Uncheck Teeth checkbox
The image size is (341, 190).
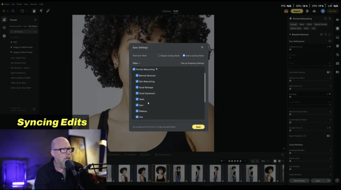click(137, 99)
